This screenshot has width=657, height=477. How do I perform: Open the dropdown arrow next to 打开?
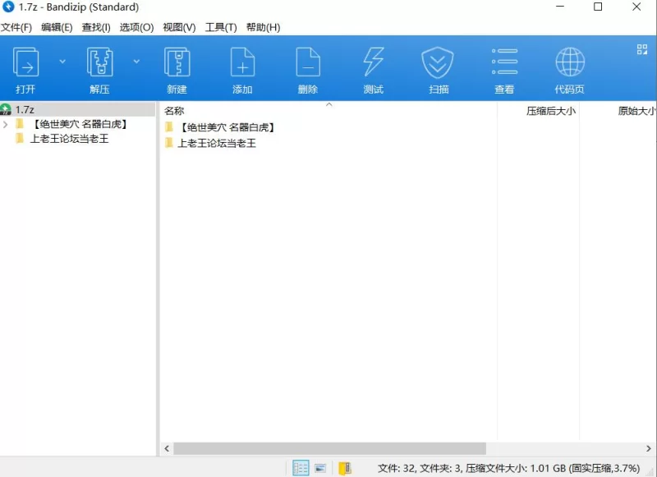click(62, 62)
